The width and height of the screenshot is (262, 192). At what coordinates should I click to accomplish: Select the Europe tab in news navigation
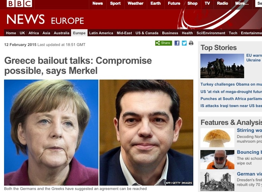click(79, 33)
